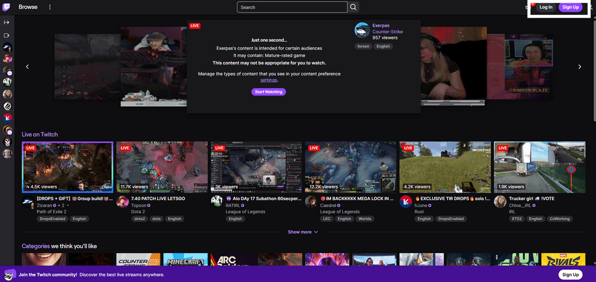Expand the +2 co-streamers chevron beside Zizaran
596x282 pixels.
(68, 205)
